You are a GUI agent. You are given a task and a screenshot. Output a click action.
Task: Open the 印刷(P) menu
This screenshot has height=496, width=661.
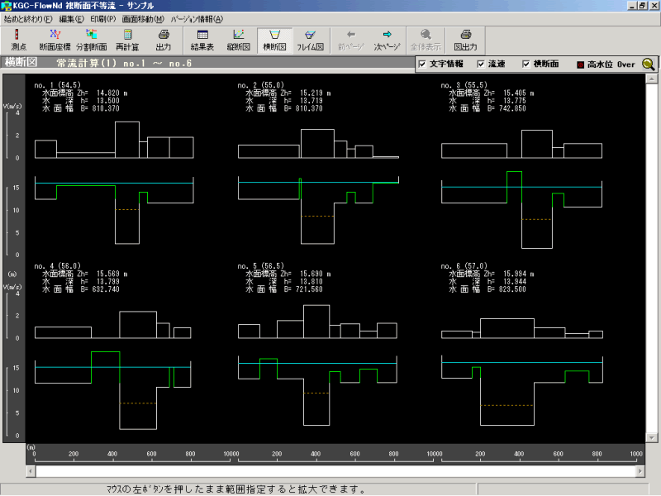tap(103, 18)
